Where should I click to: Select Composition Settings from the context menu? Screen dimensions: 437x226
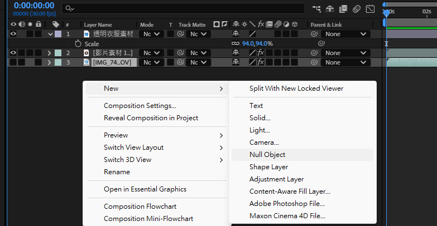140,106
